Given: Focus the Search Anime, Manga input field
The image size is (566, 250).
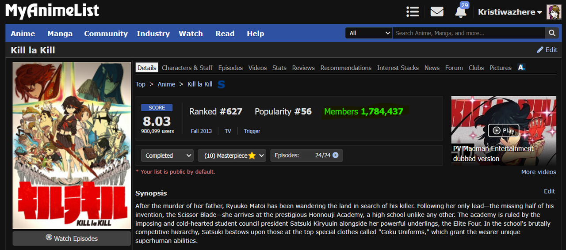Looking at the screenshot, I should coord(469,33).
